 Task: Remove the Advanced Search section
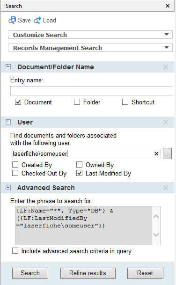166,188
